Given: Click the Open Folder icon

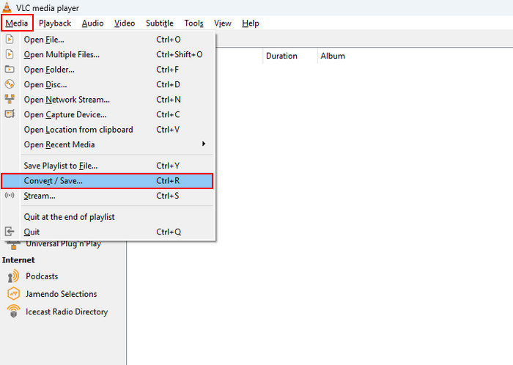Looking at the screenshot, I should (10, 70).
